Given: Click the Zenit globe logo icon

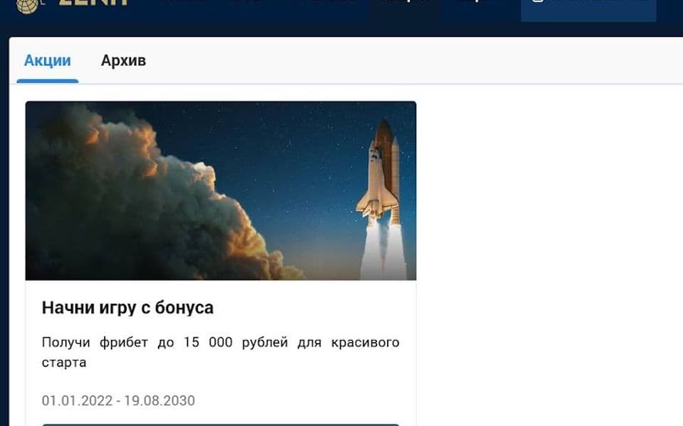Looking at the screenshot, I should pos(26,4).
